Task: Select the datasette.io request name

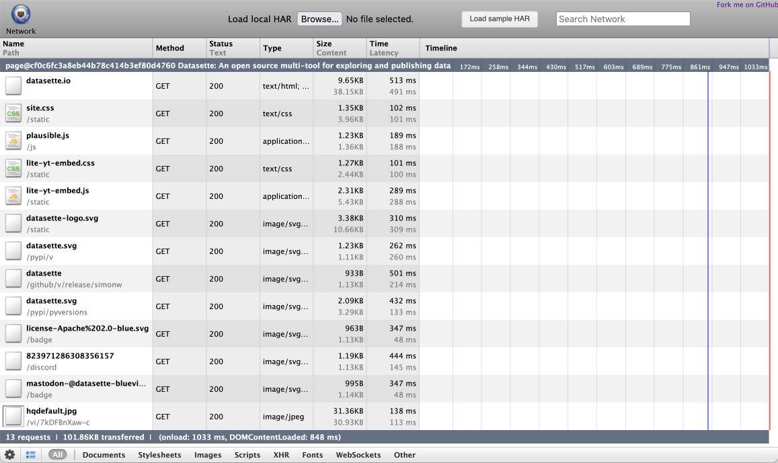Action: pos(48,81)
